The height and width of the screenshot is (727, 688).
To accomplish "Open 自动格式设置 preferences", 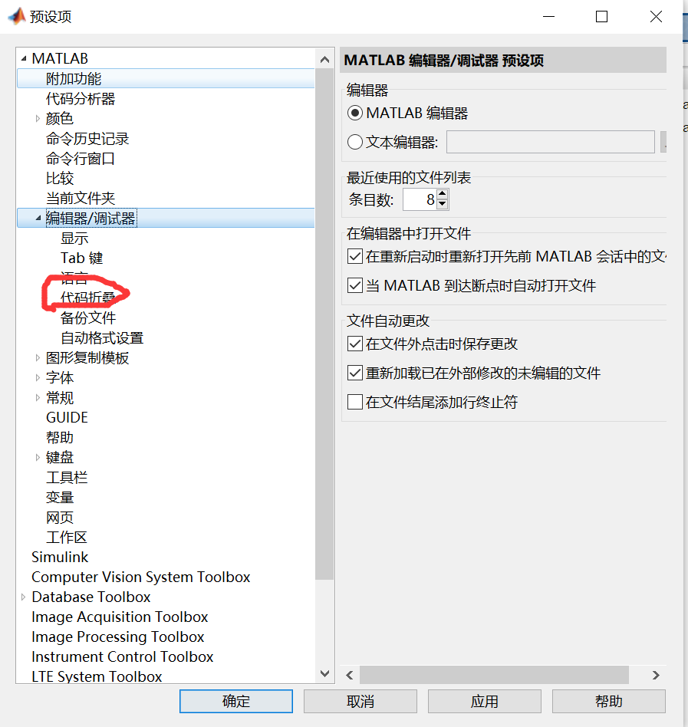I will pyautogui.click(x=102, y=338).
